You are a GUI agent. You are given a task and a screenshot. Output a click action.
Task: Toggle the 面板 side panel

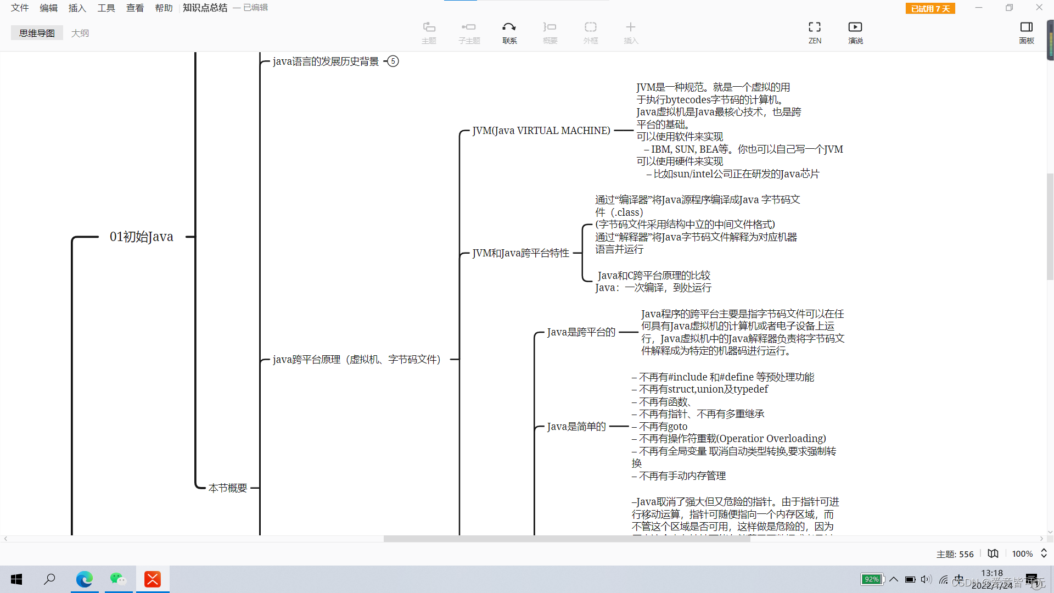tap(1027, 33)
